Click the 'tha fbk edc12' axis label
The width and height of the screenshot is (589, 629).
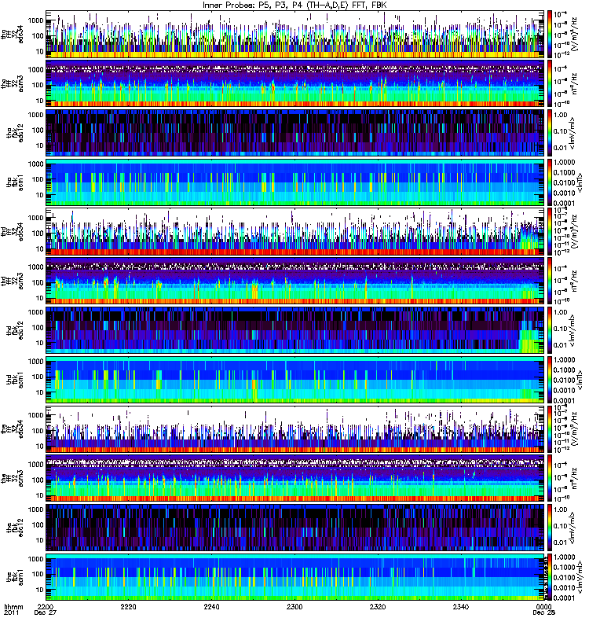[x=15, y=133]
